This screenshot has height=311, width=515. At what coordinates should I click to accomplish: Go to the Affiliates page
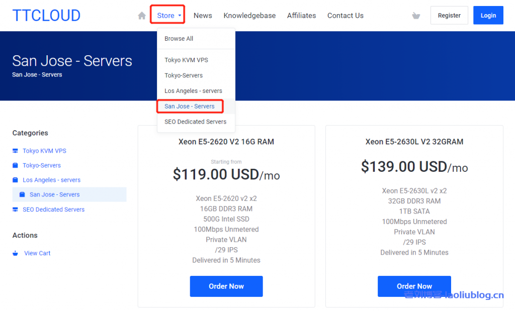pyautogui.click(x=301, y=16)
